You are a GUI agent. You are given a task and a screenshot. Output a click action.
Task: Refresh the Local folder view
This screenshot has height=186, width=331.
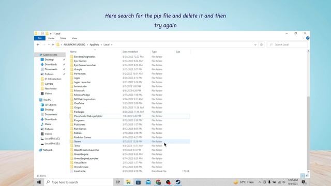click(x=261, y=45)
